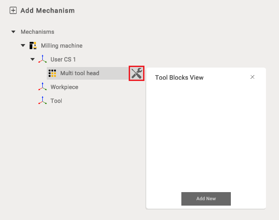Click the Tool coordinate system icon
279x220 pixels.
click(43, 100)
